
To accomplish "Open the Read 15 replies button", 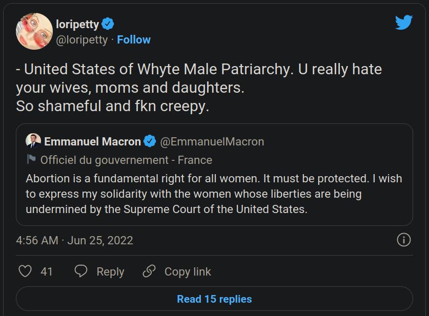I will pos(214,299).
